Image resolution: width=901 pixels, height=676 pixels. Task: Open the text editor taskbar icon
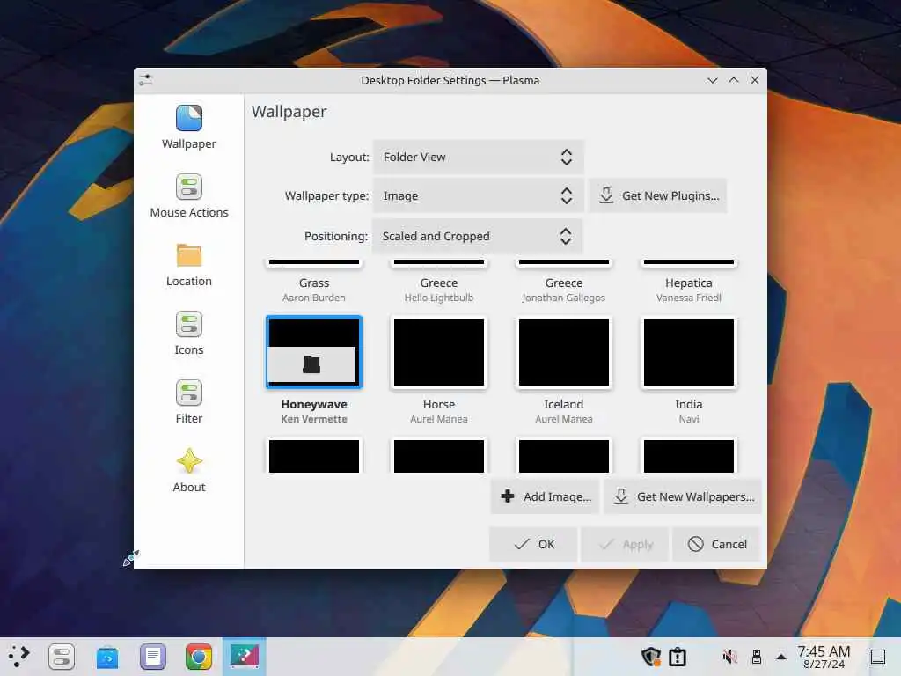(x=153, y=657)
